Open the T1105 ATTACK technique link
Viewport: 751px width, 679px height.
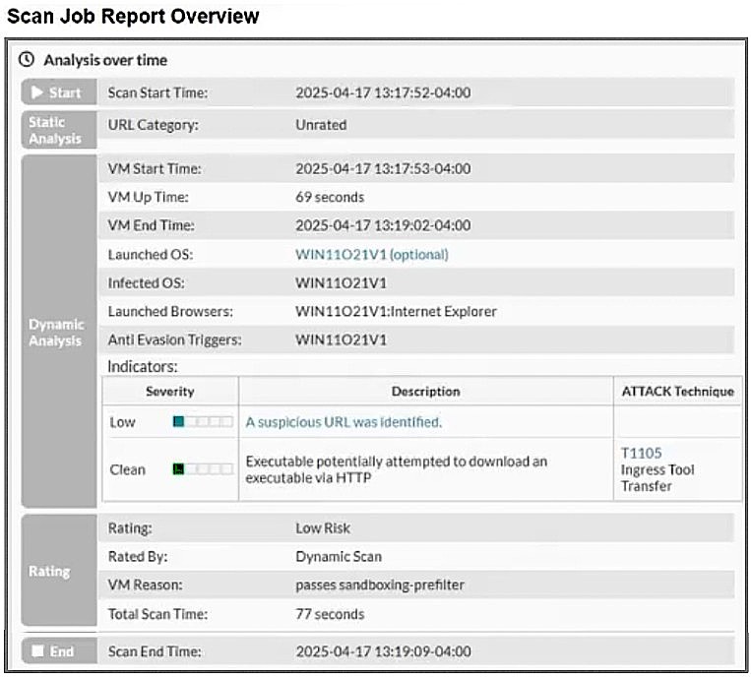tap(641, 453)
